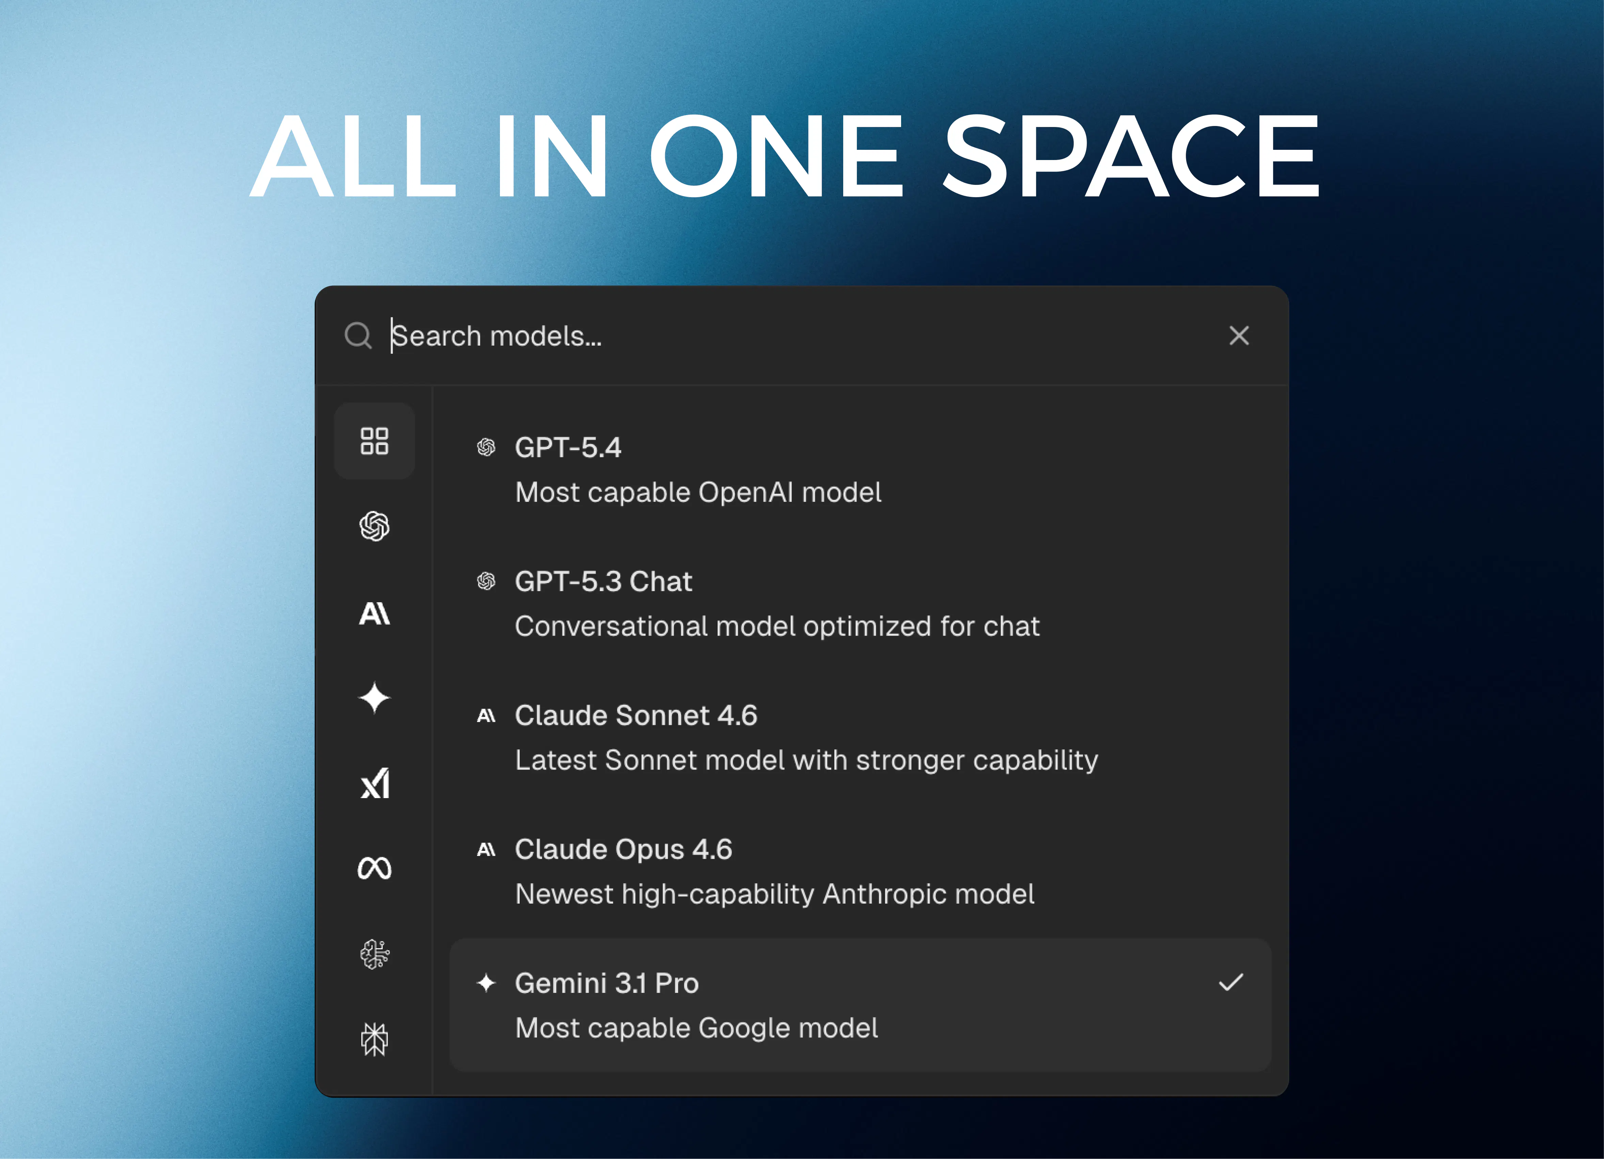1604x1159 pixels.
Task: Filter by Google Gemini sparkle icon in sidebar
Action: 374,699
